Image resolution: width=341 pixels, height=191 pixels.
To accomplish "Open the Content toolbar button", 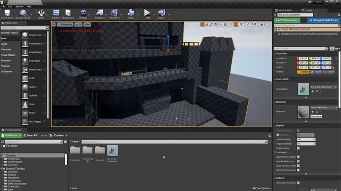I will coord(56,14).
